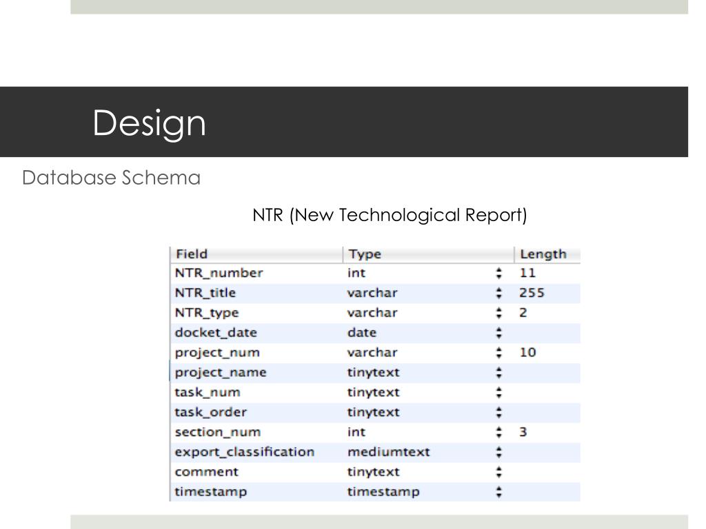Select the NTR_type field name
Viewport: 706px width, 529px height.
[x=207, y=313]
